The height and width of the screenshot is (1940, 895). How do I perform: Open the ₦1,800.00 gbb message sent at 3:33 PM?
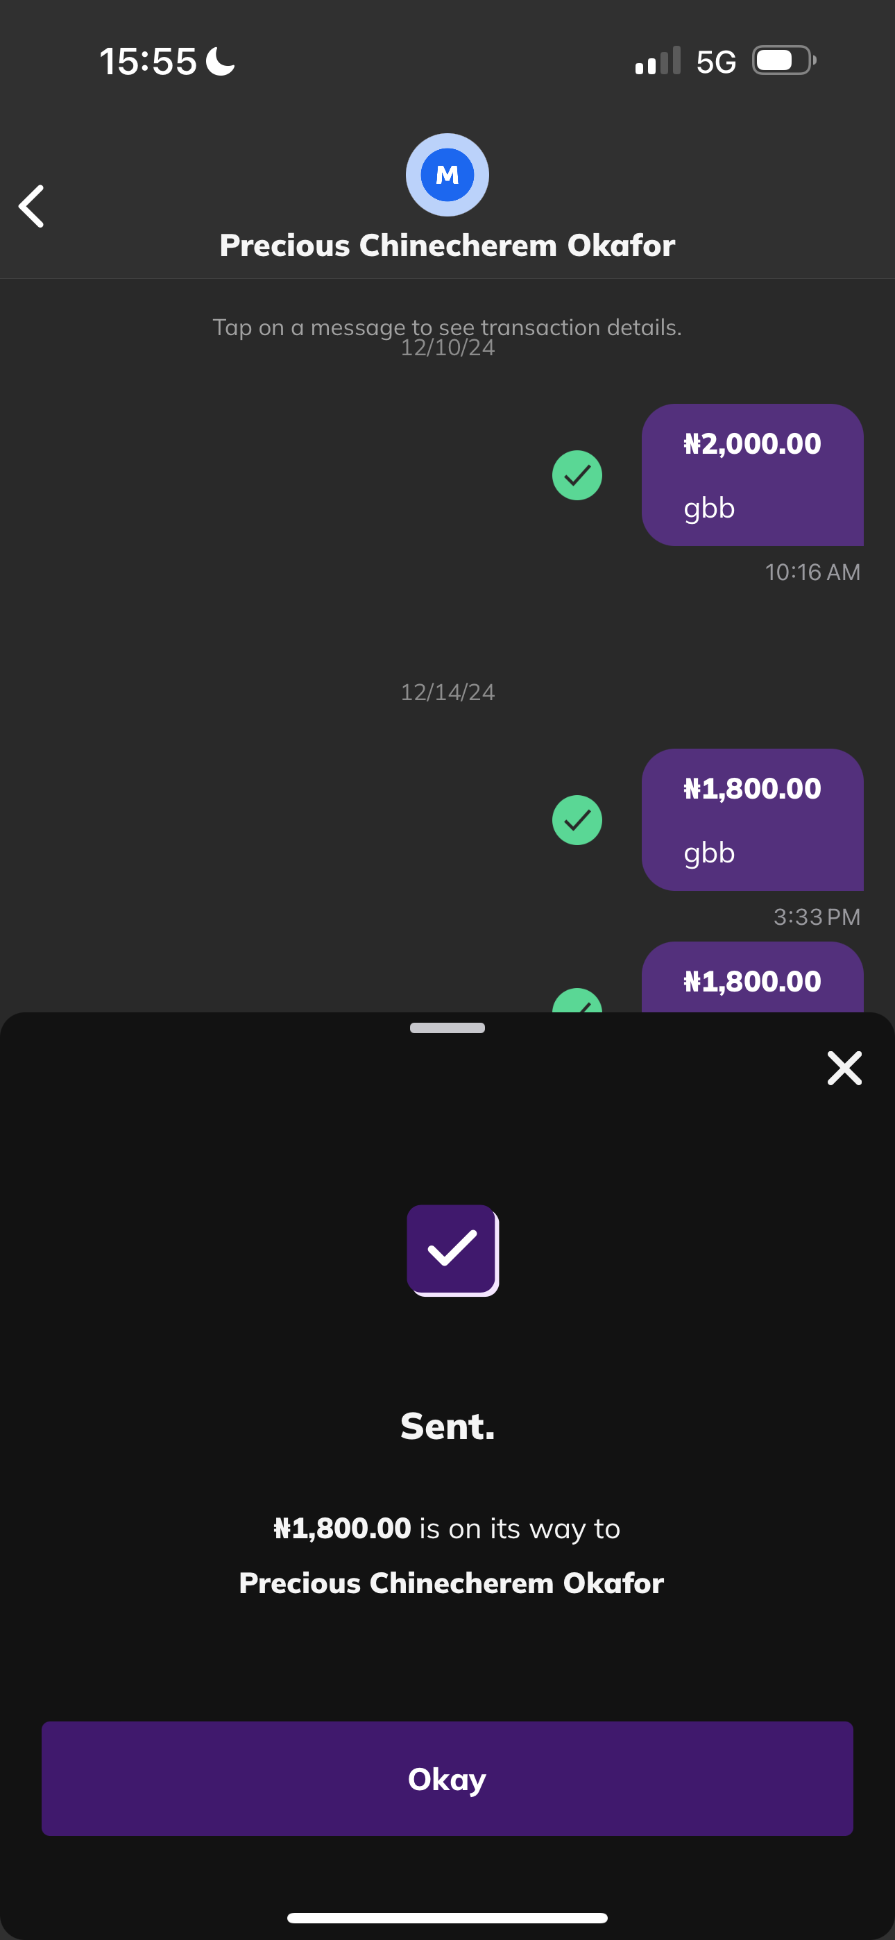pos(752,819)
